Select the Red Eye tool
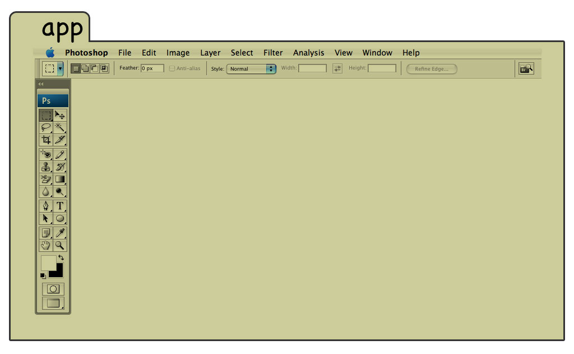This screenshot has width=574, height=354. tap(46, 155)
